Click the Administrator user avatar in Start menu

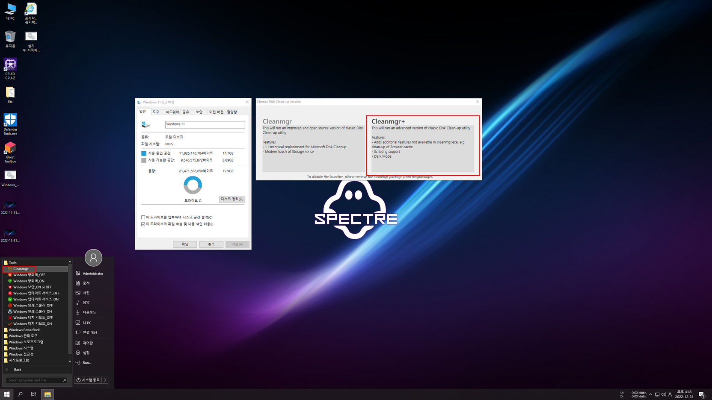(93, 258)
